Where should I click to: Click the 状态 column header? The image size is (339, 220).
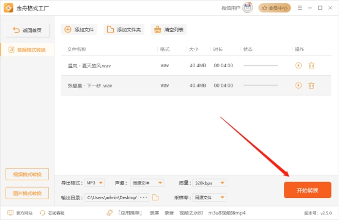click(x=248, y=50)
